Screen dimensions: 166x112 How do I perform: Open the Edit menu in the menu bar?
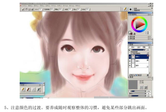click(x=30, y=6)
